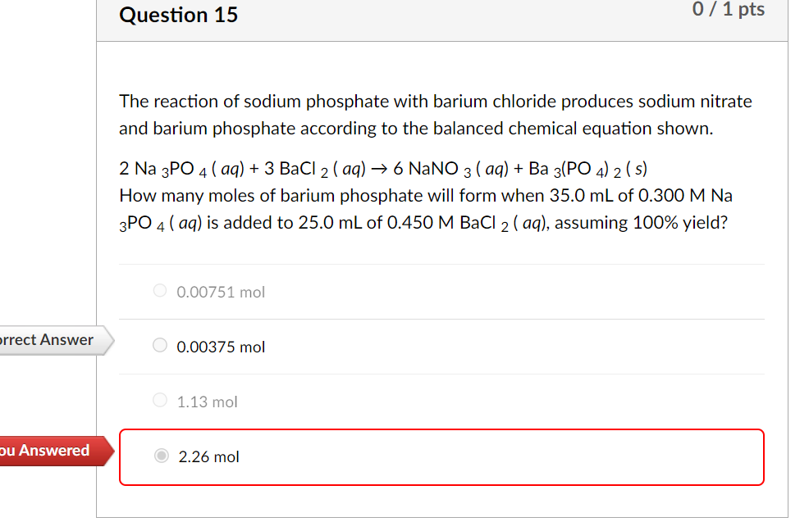The width and height of the screenshot is (809, 531).
Task: Click the 0.00751 mol answer text
Action: coord(220,291)
